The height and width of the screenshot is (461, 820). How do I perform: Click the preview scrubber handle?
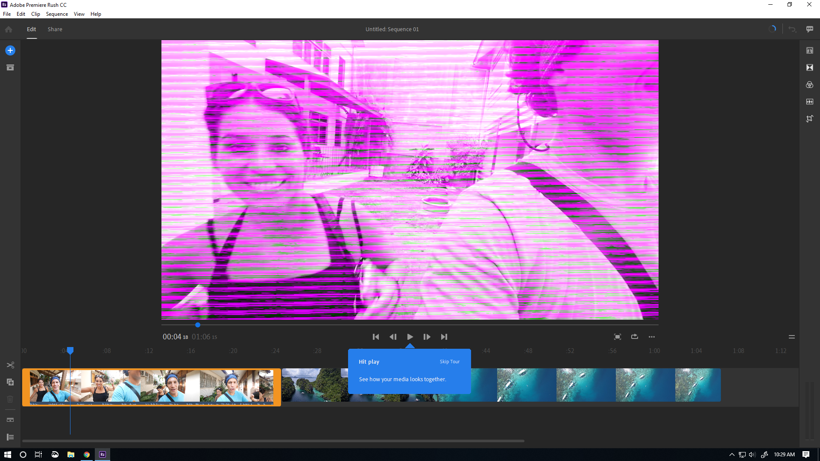click(x=198, y=325)
